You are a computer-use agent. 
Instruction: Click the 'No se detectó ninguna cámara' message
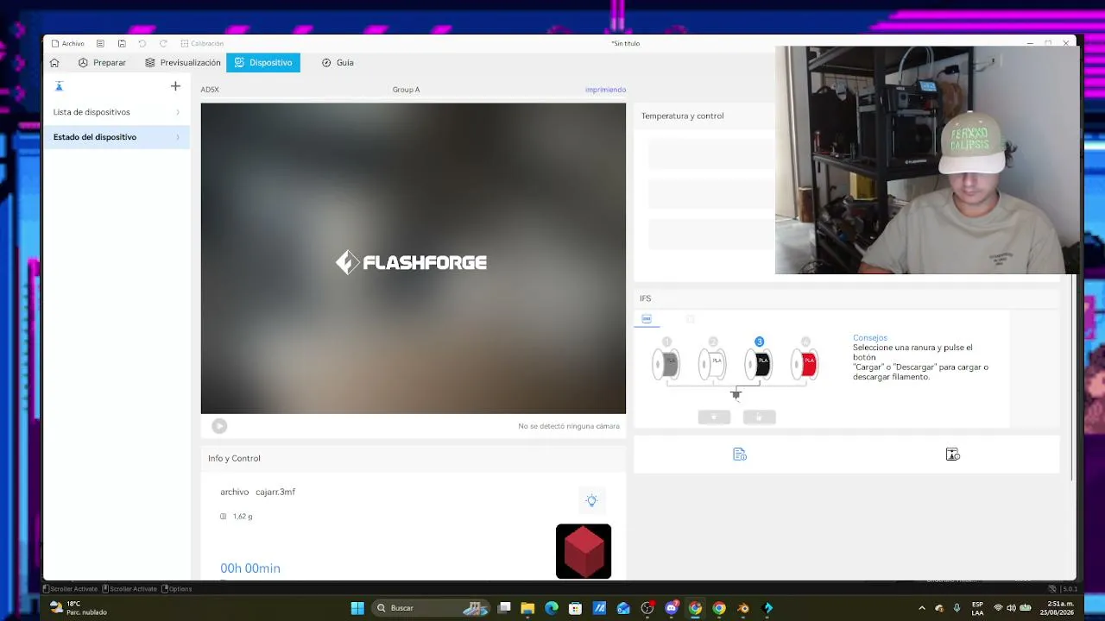(569, 426)
